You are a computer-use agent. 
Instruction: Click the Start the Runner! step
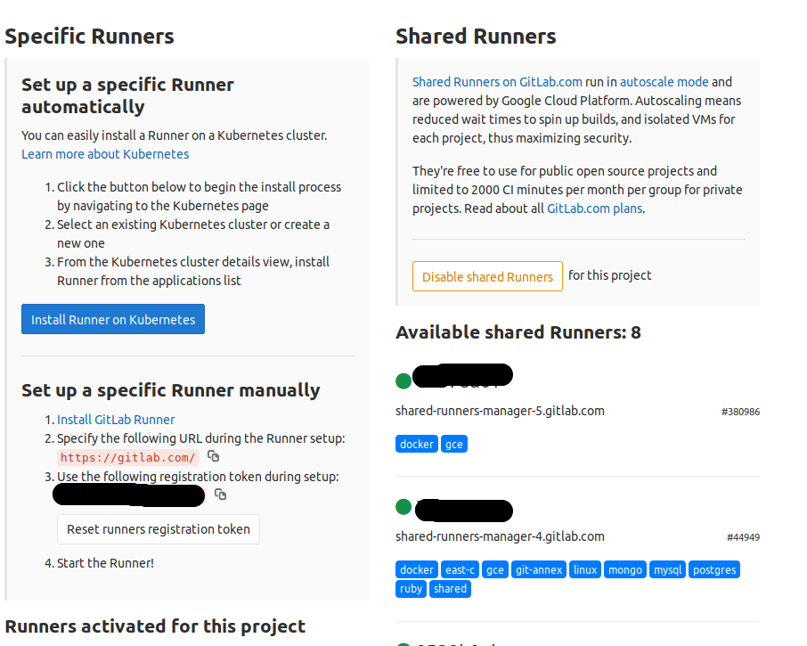click(105, 563)
